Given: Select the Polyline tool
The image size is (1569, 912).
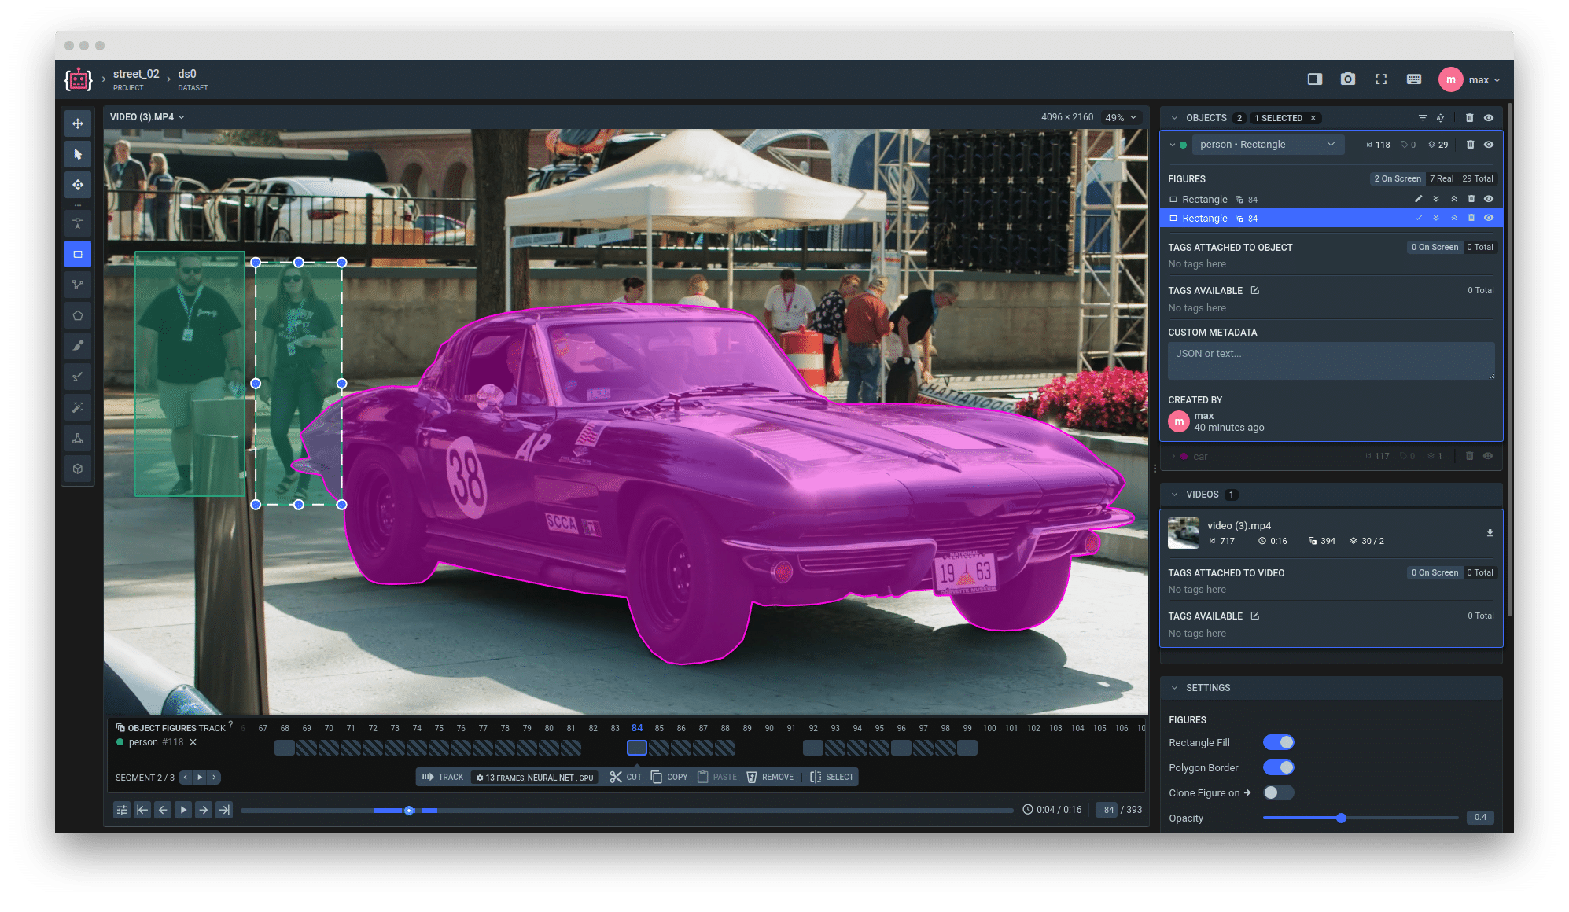Looking at the screenshot, I should coord(78,285).
